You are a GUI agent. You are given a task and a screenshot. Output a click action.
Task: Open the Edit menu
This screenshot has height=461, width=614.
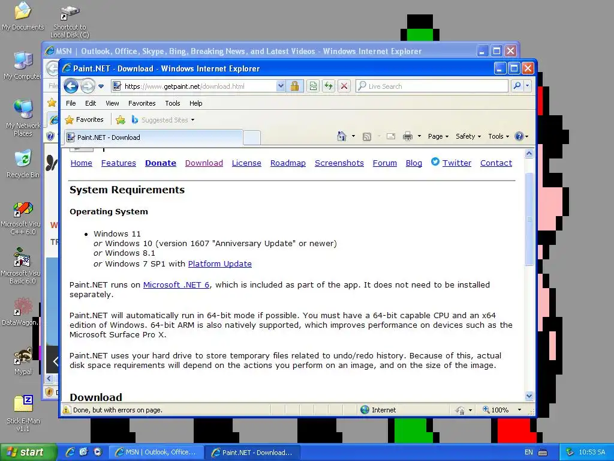91,103
